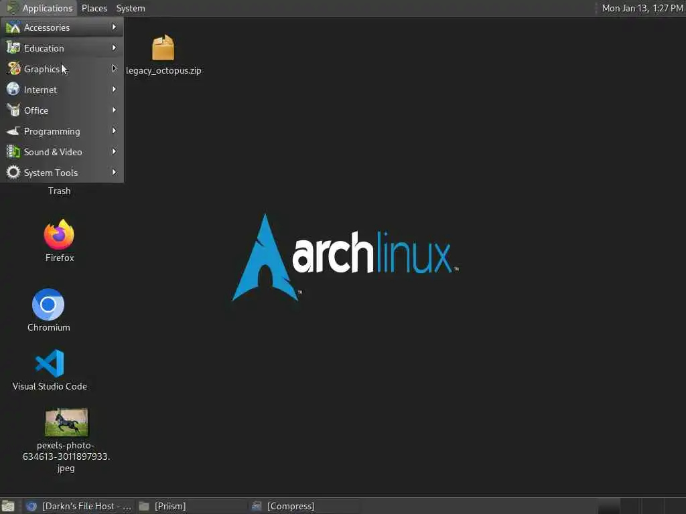Expand the arrow beside Programming
Image resolution: width=686 pixels, height=514 pixels.
click(114, 131)
